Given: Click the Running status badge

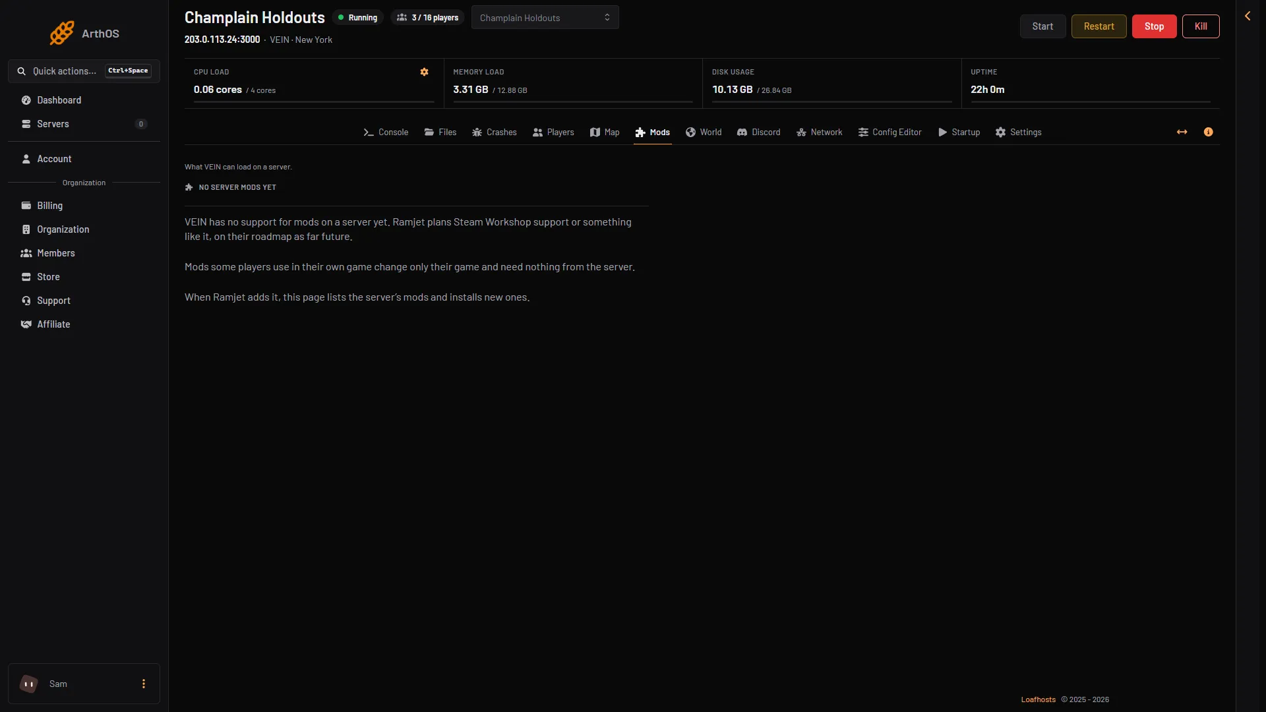Looking at the screenshot, I should [357, 18].
